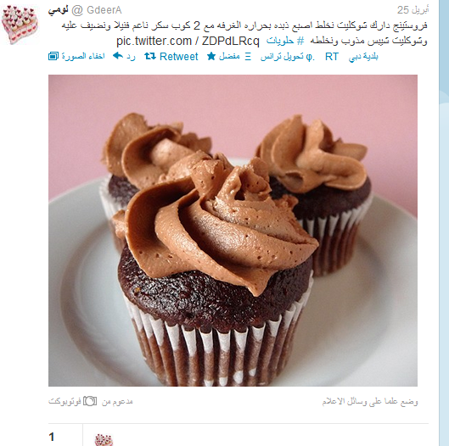Open the three-line more options icon
449x446 pixels.
(x=248, y=57)
